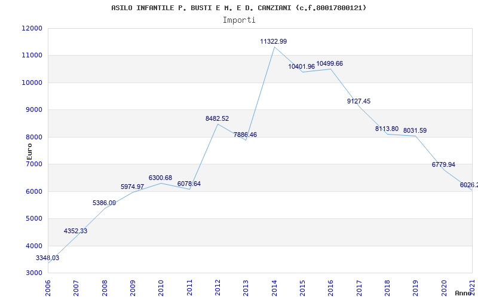Viewport: 478px width, 299px height.
Task: Click x-axis year 2008
Action: pyautogui.click(x=105, y=288)
